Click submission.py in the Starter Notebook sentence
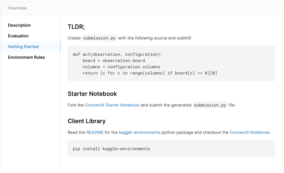 pyautogui.click(x=210, y=105)
